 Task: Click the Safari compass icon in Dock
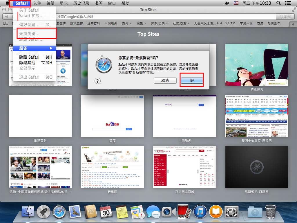(x=59, y=212)
